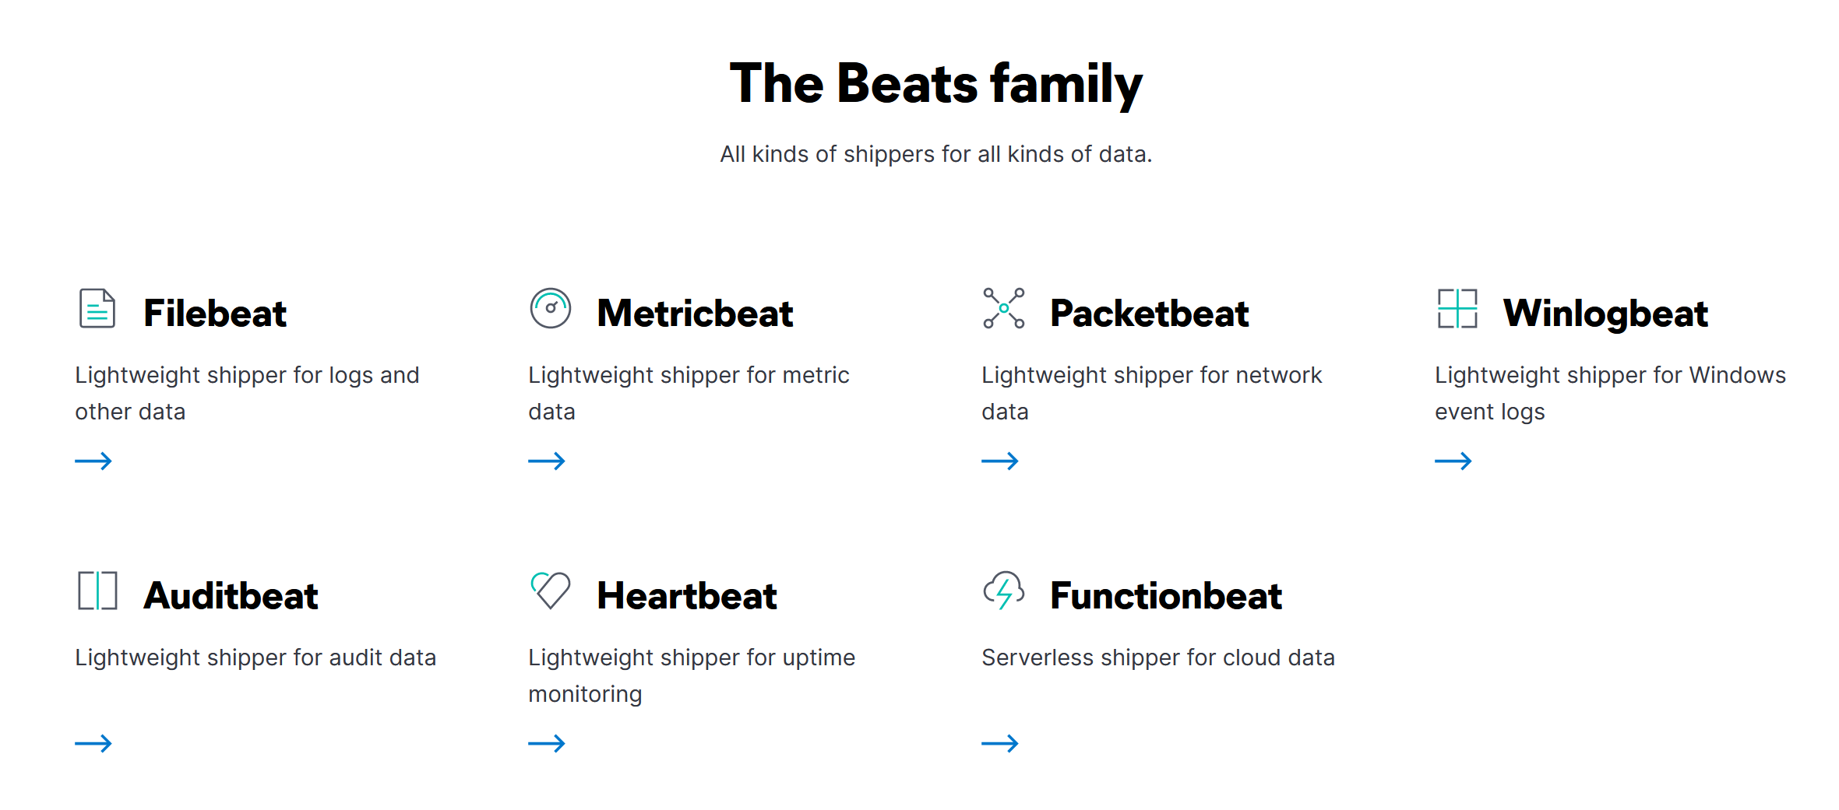Follow the blue arrow under Functionbeat
Viewport: 1839px width, 810px height.
tap(1000, 744)
